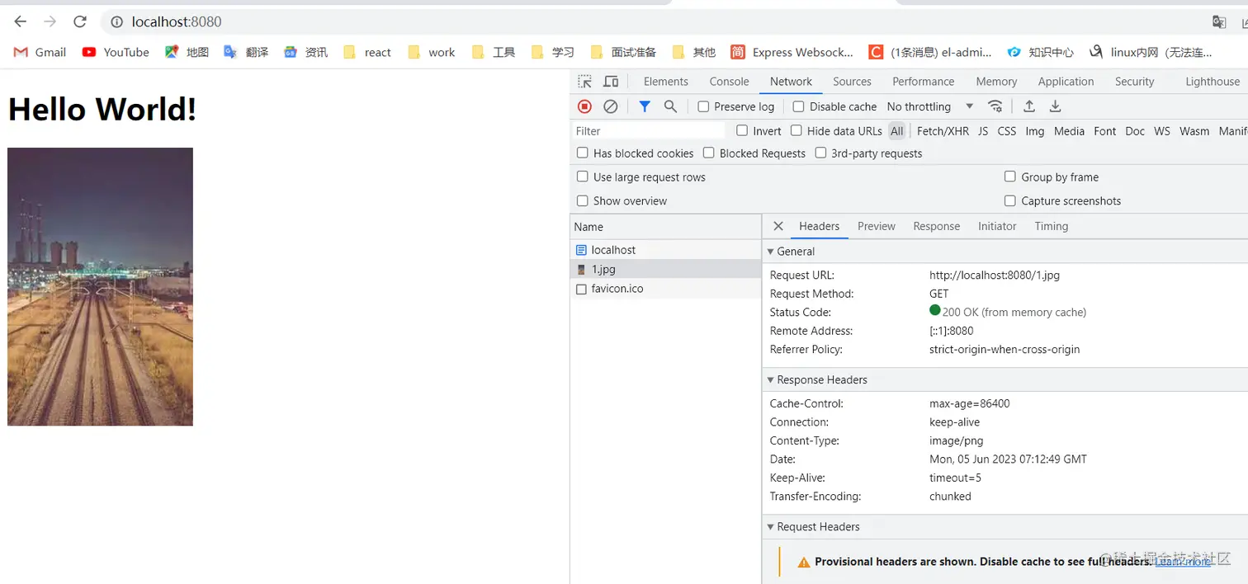Switch to the Sources tab
The image size is (1248, 584).
click(x=852, y=82)
